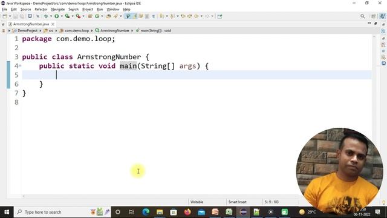The image size is (387, 218).
Task: Open the Outline view from right trim
Action: coord(383,31)
